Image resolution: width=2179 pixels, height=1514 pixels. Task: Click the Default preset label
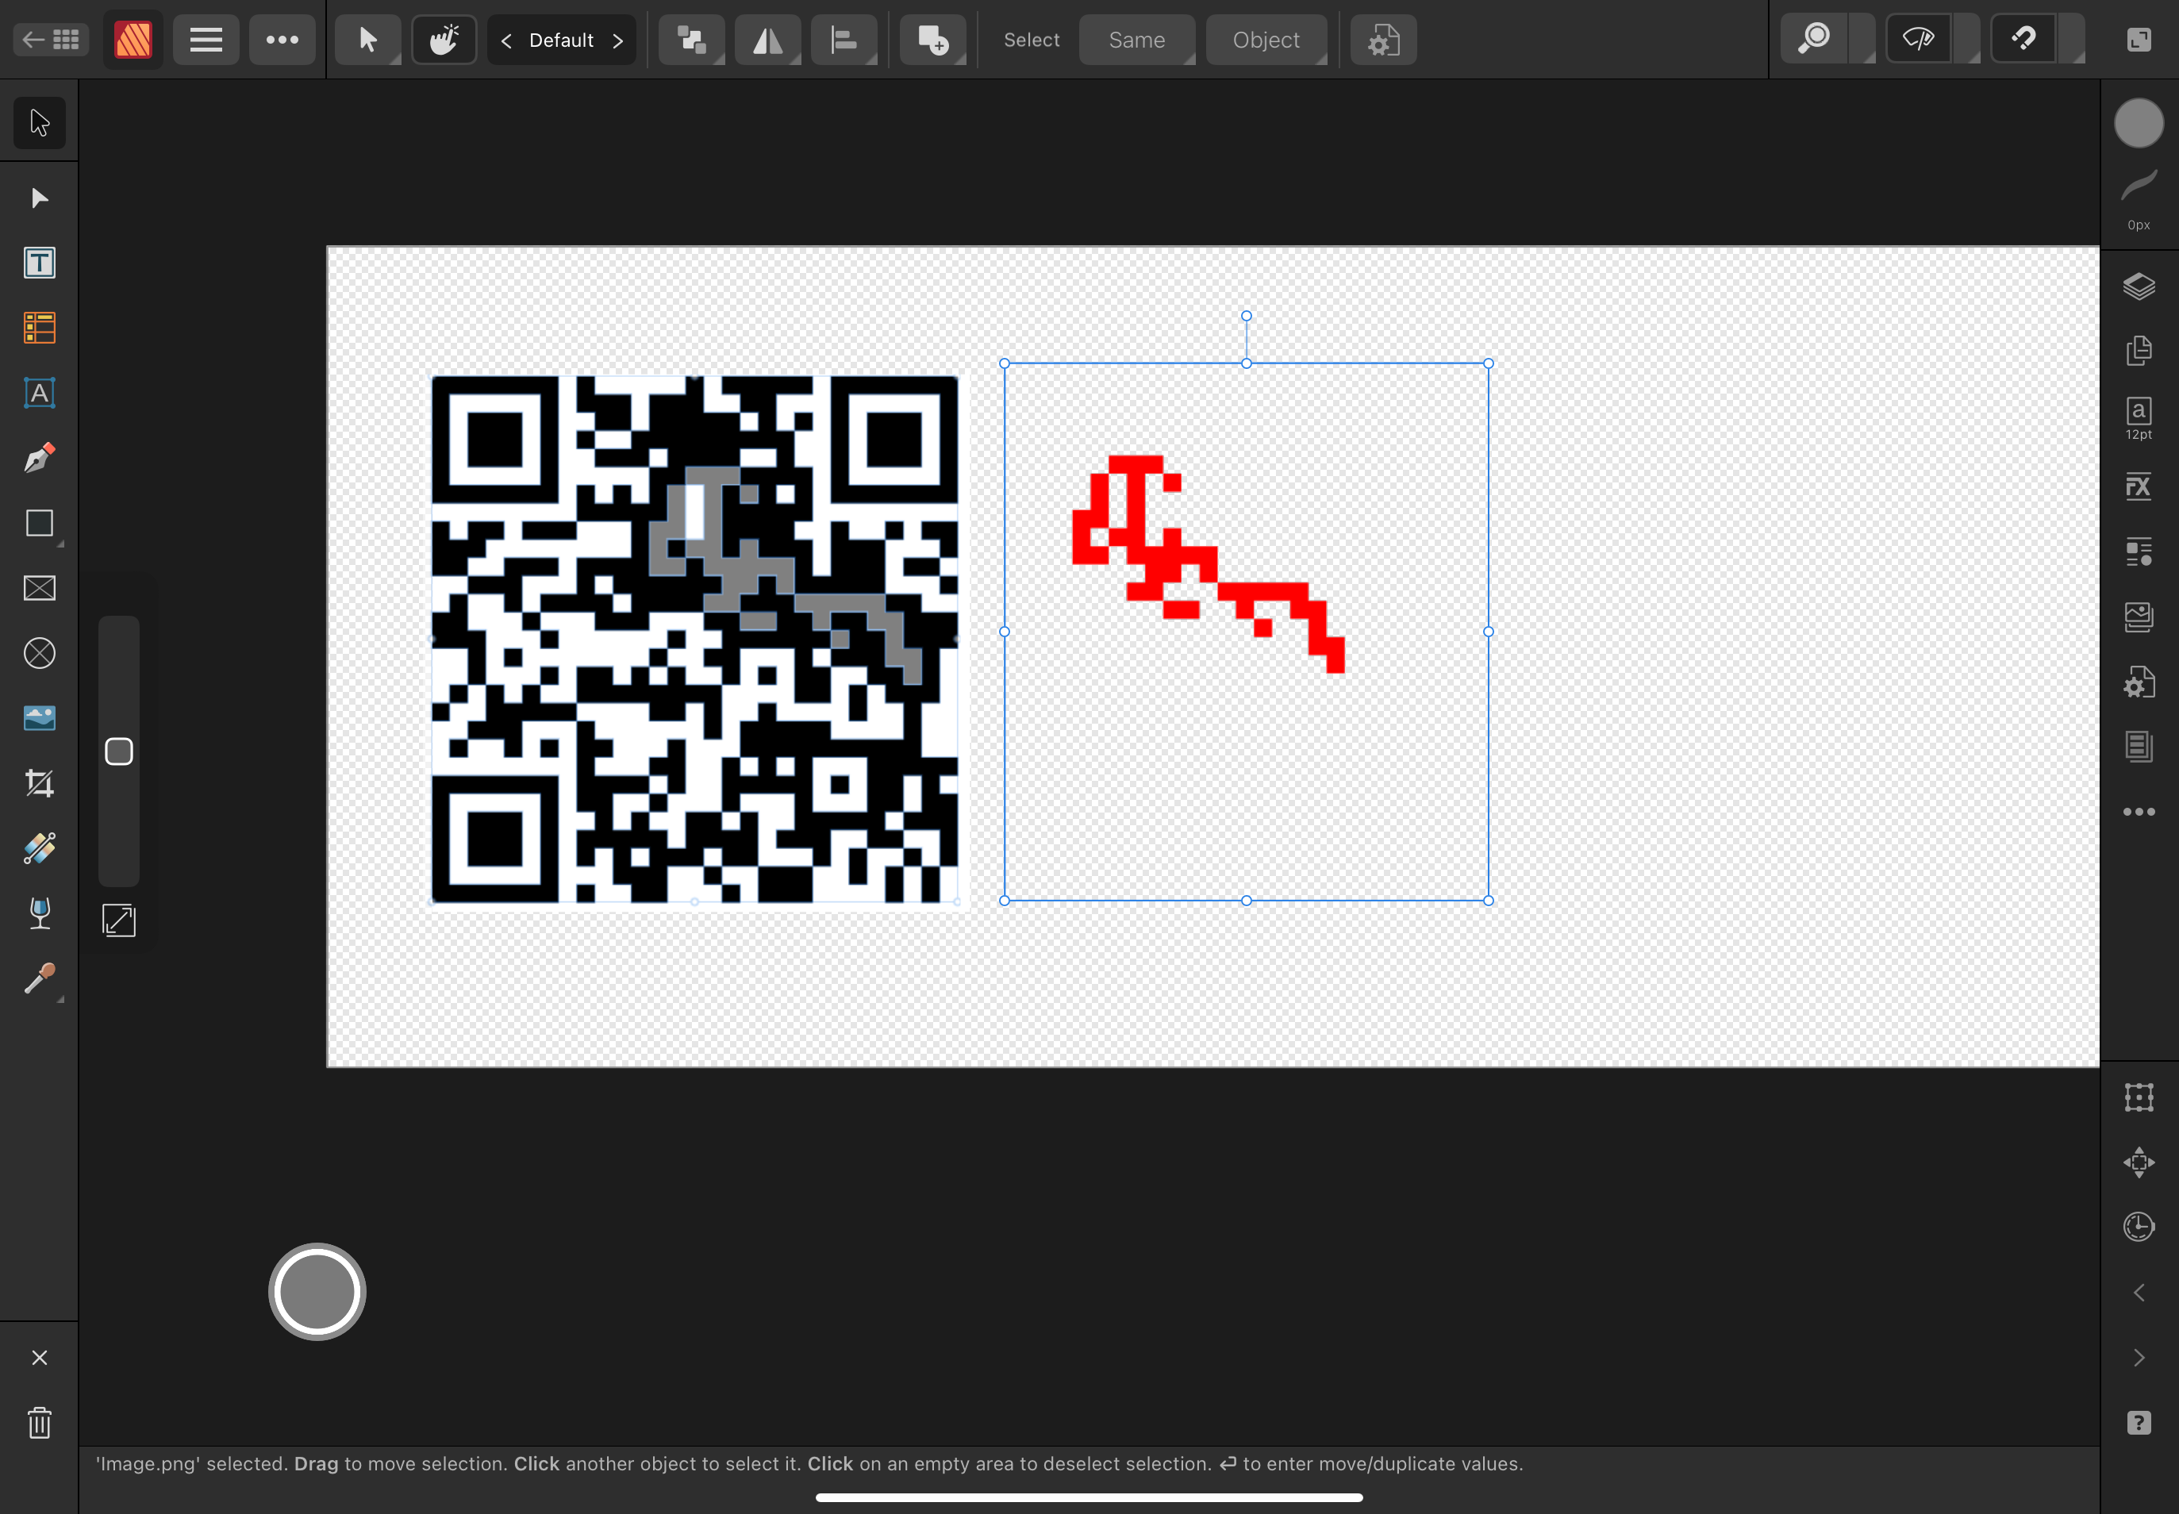pyautogui.click(x=562, y=40)
